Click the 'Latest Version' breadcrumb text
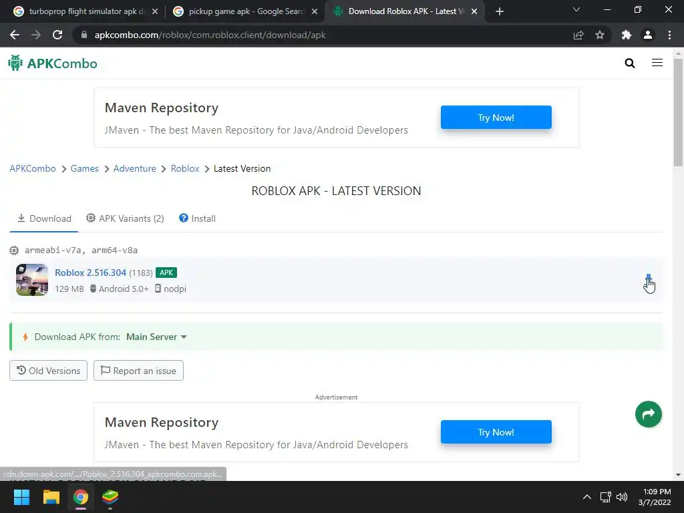684x513 pixels. point(242,168)
